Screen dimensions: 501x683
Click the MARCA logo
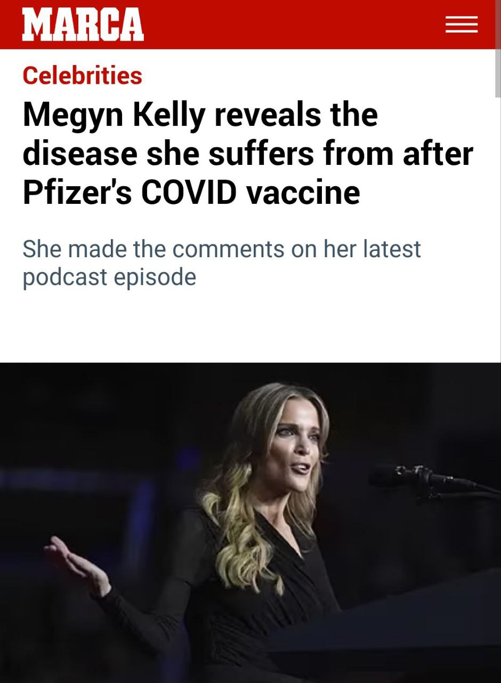83,25
